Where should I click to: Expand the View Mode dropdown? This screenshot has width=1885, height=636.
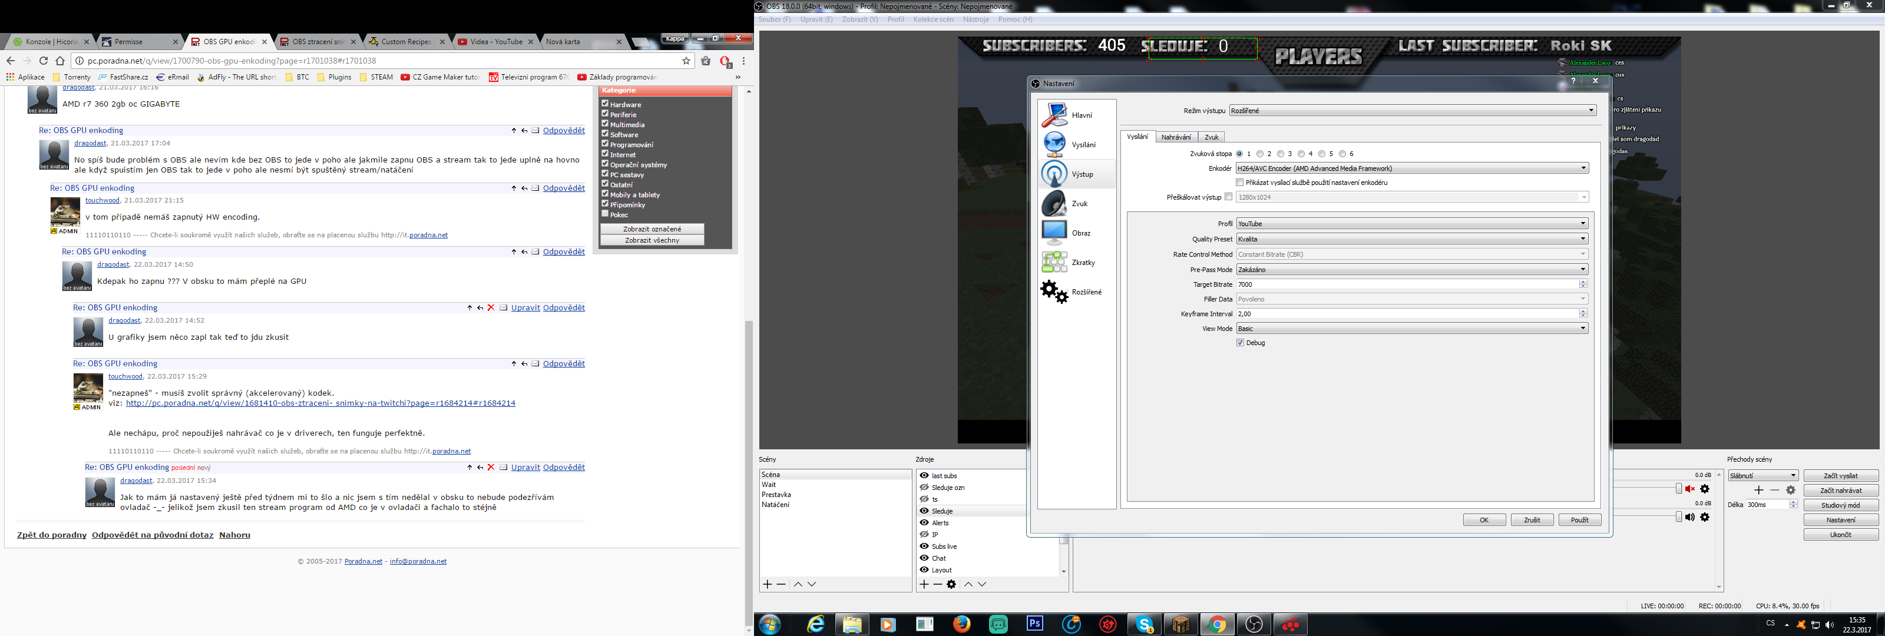coord(1413,329)
